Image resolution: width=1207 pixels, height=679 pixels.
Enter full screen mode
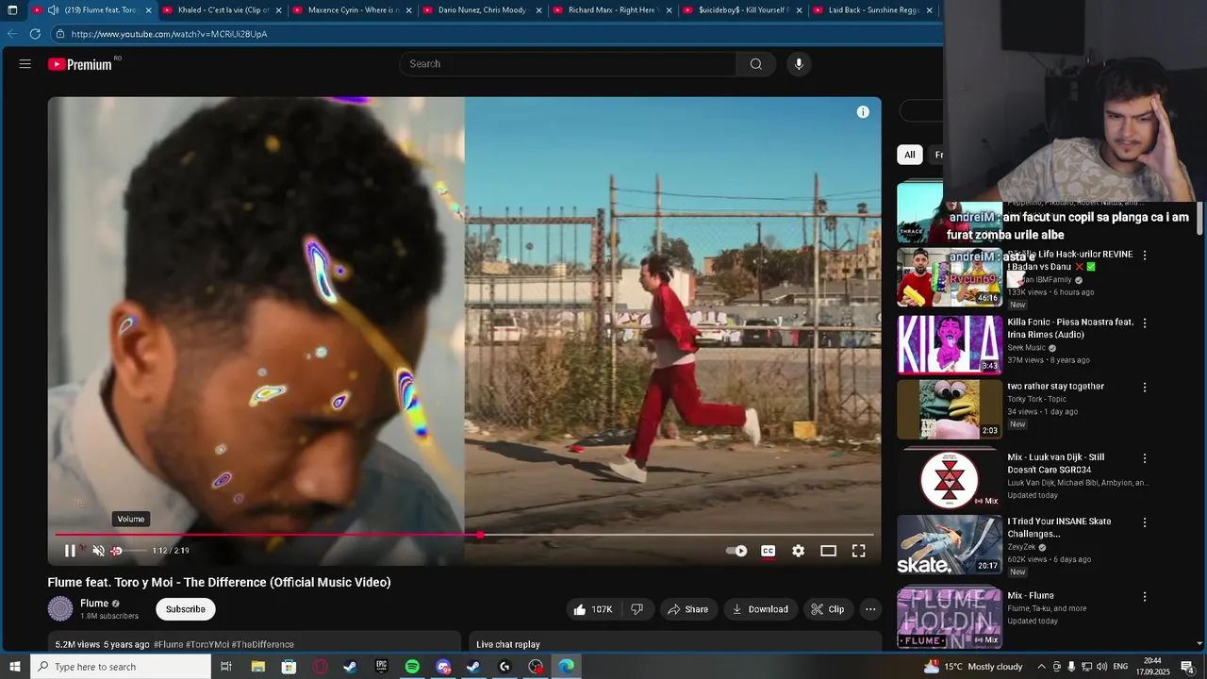click(x=858, y=551)
